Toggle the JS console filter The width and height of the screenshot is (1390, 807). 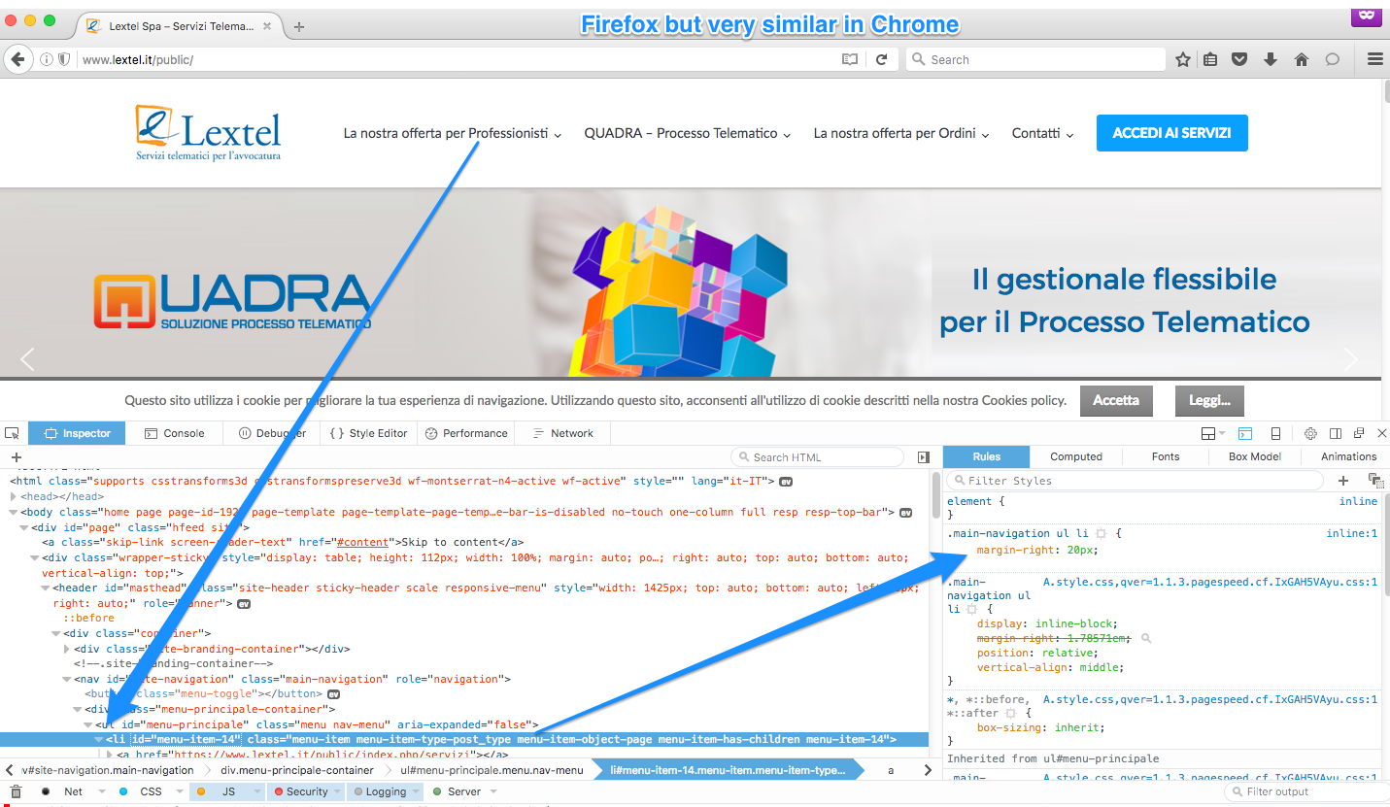tap(227, 791)
